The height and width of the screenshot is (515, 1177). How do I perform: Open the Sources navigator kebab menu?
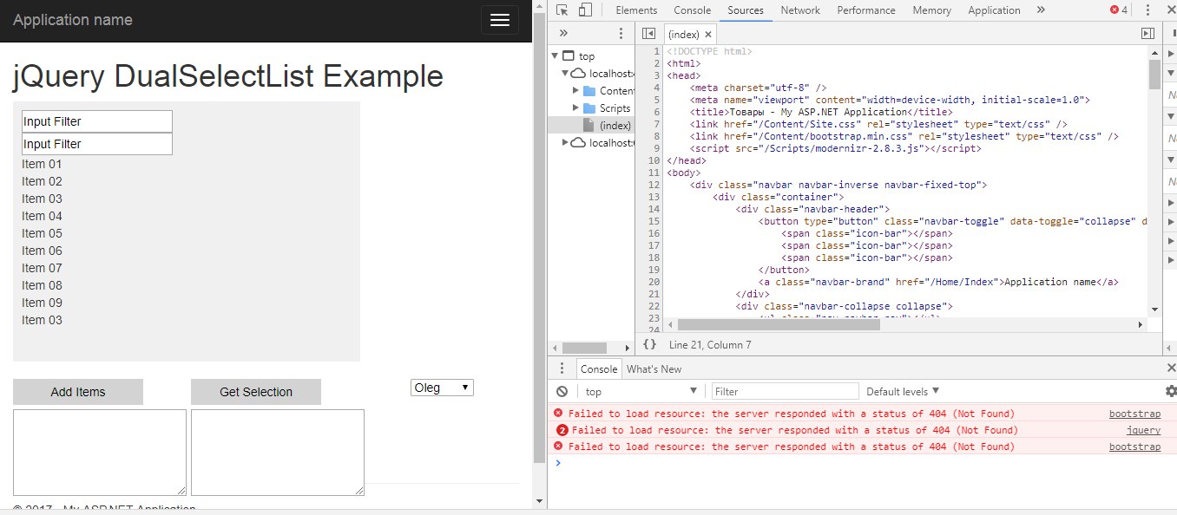coord(621,33)
